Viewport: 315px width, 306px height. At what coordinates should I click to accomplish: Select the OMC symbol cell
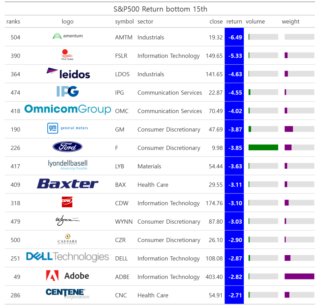coord(121,111)
